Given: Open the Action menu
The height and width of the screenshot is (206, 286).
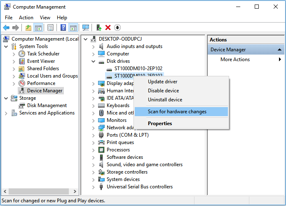Looking at the screenshot, I should tap(26, 18).
